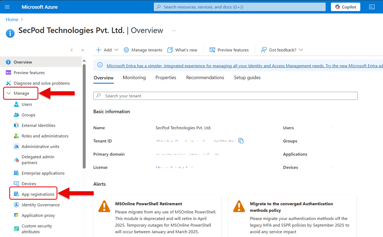The height and width of the screenshot is (237, 383).
Task: Click the Got feedback person icon
Action: 264,50
